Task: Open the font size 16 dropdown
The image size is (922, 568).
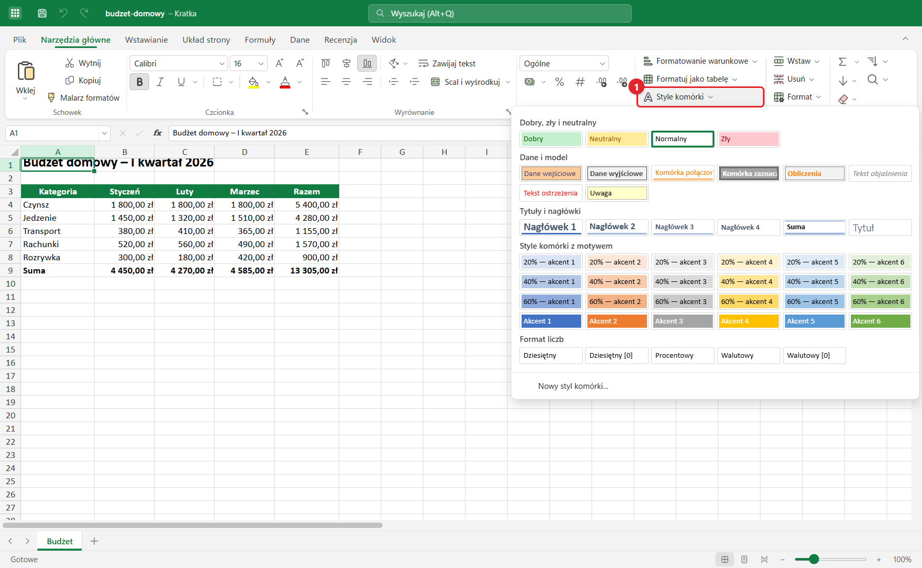Action: (x=261, y=63)
